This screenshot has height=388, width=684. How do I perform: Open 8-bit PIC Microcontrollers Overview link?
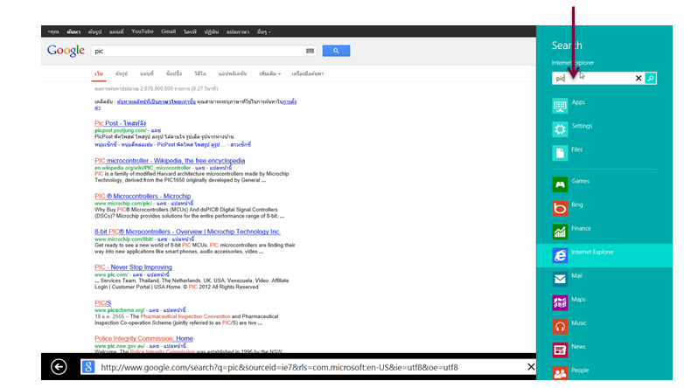tap(187, 232)
